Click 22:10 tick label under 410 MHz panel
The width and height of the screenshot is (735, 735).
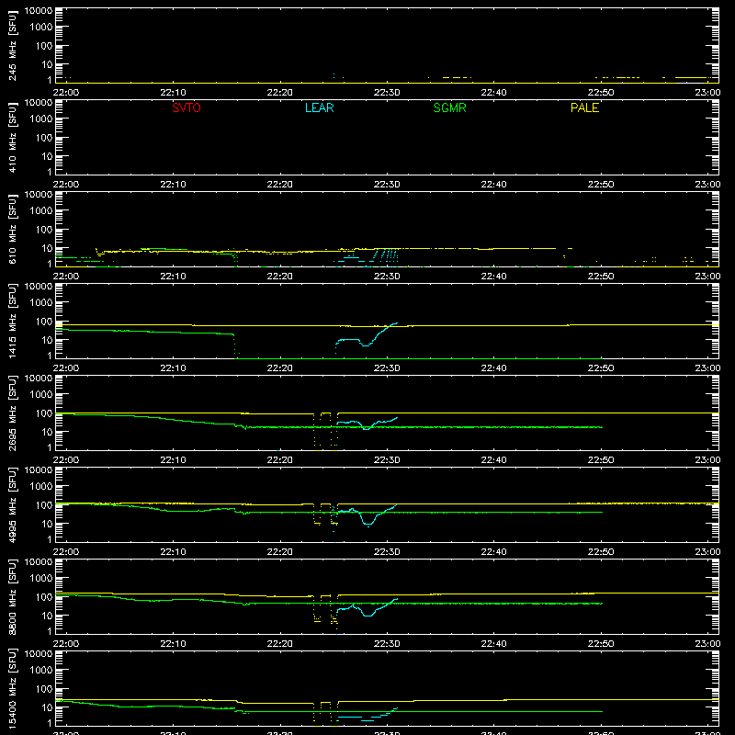click(x=173, y=185)
